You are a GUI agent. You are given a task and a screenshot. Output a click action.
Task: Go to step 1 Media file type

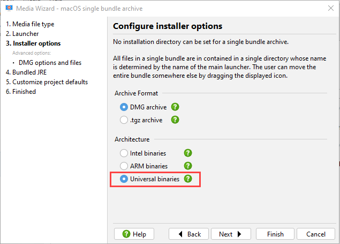30,24
